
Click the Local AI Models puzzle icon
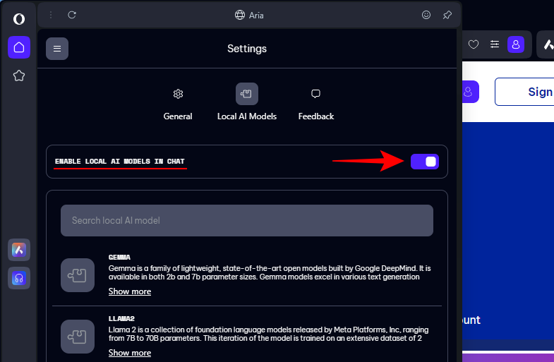[247, 94]
